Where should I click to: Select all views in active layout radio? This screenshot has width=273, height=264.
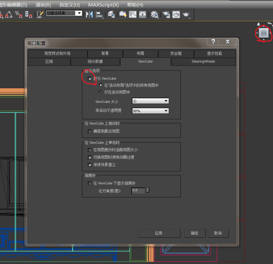101,85
